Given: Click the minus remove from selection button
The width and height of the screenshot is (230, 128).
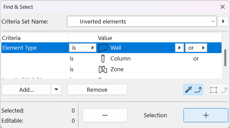Looking at the screenshot, I should (105, 115).
